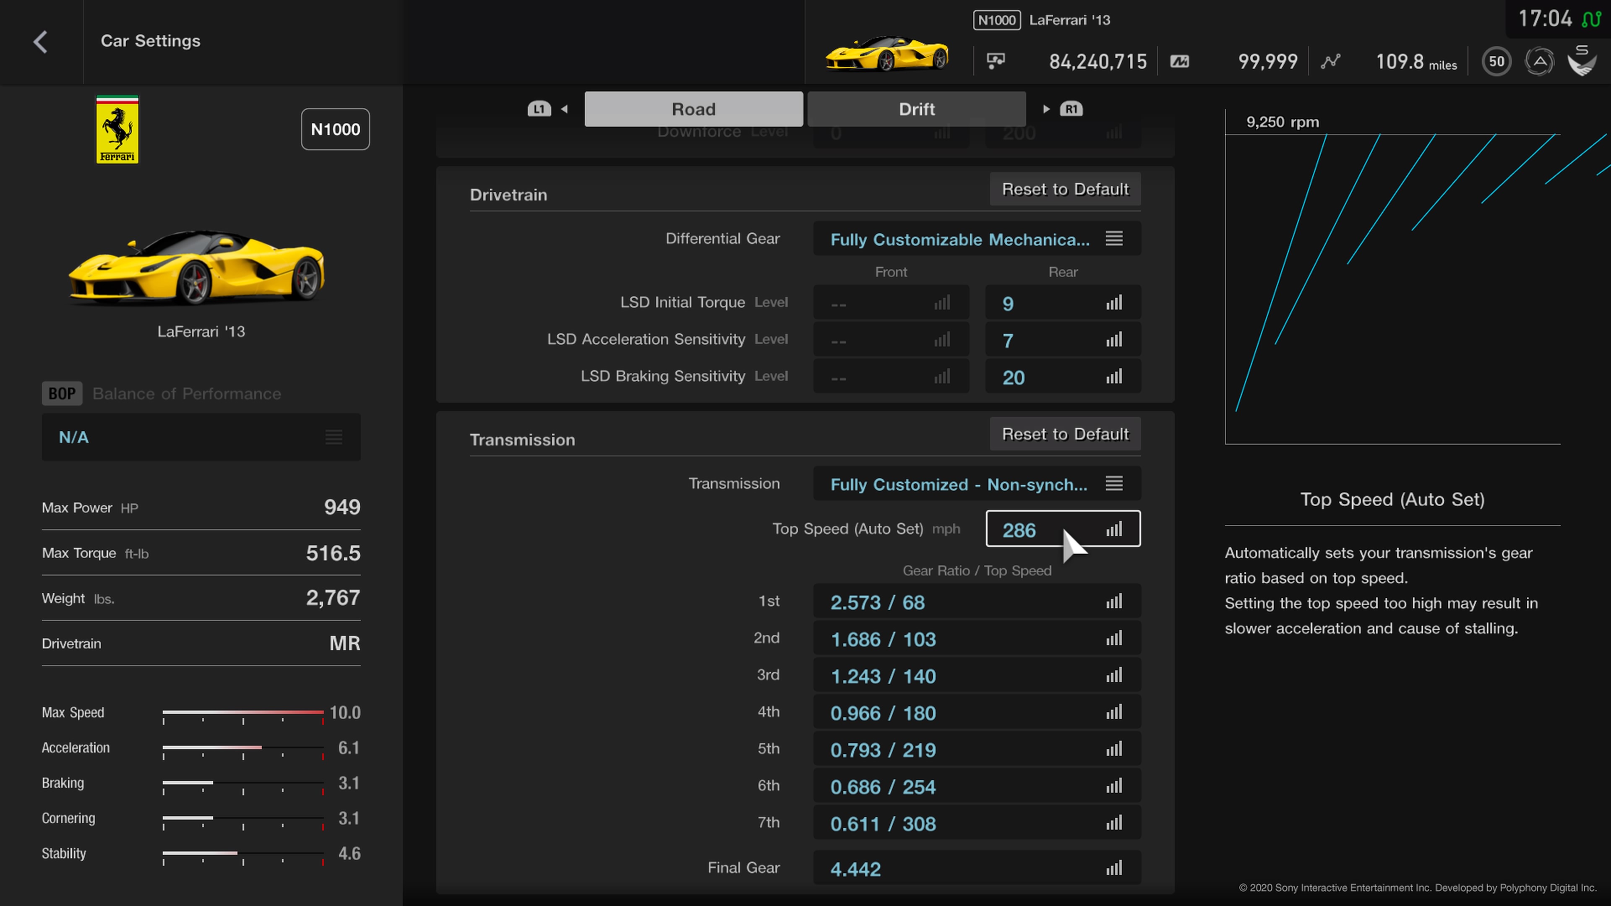Screen dimensions: 1611x906
Task: Reset Drivetrain section to default
Action: pos(1065,189)
